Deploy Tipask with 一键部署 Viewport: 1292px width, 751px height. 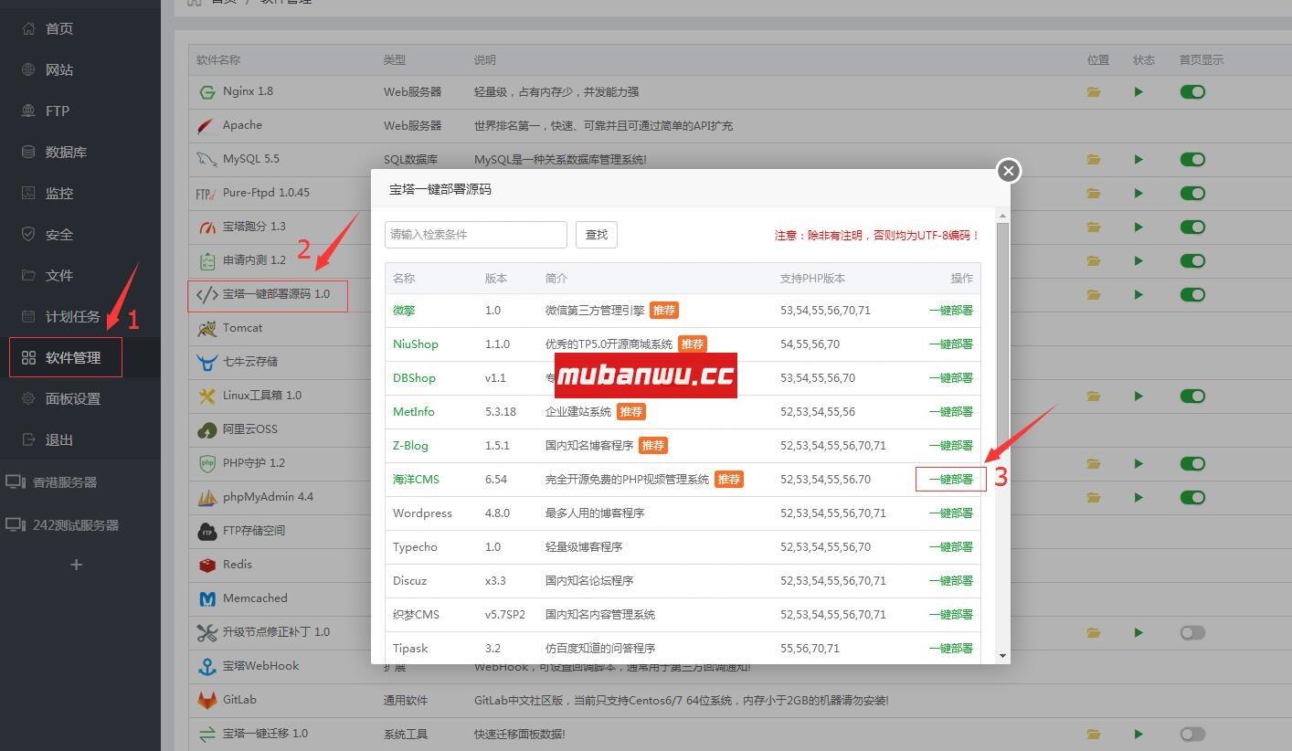950,649
